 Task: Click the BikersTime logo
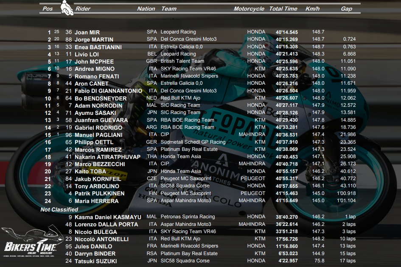coord(33,242)
